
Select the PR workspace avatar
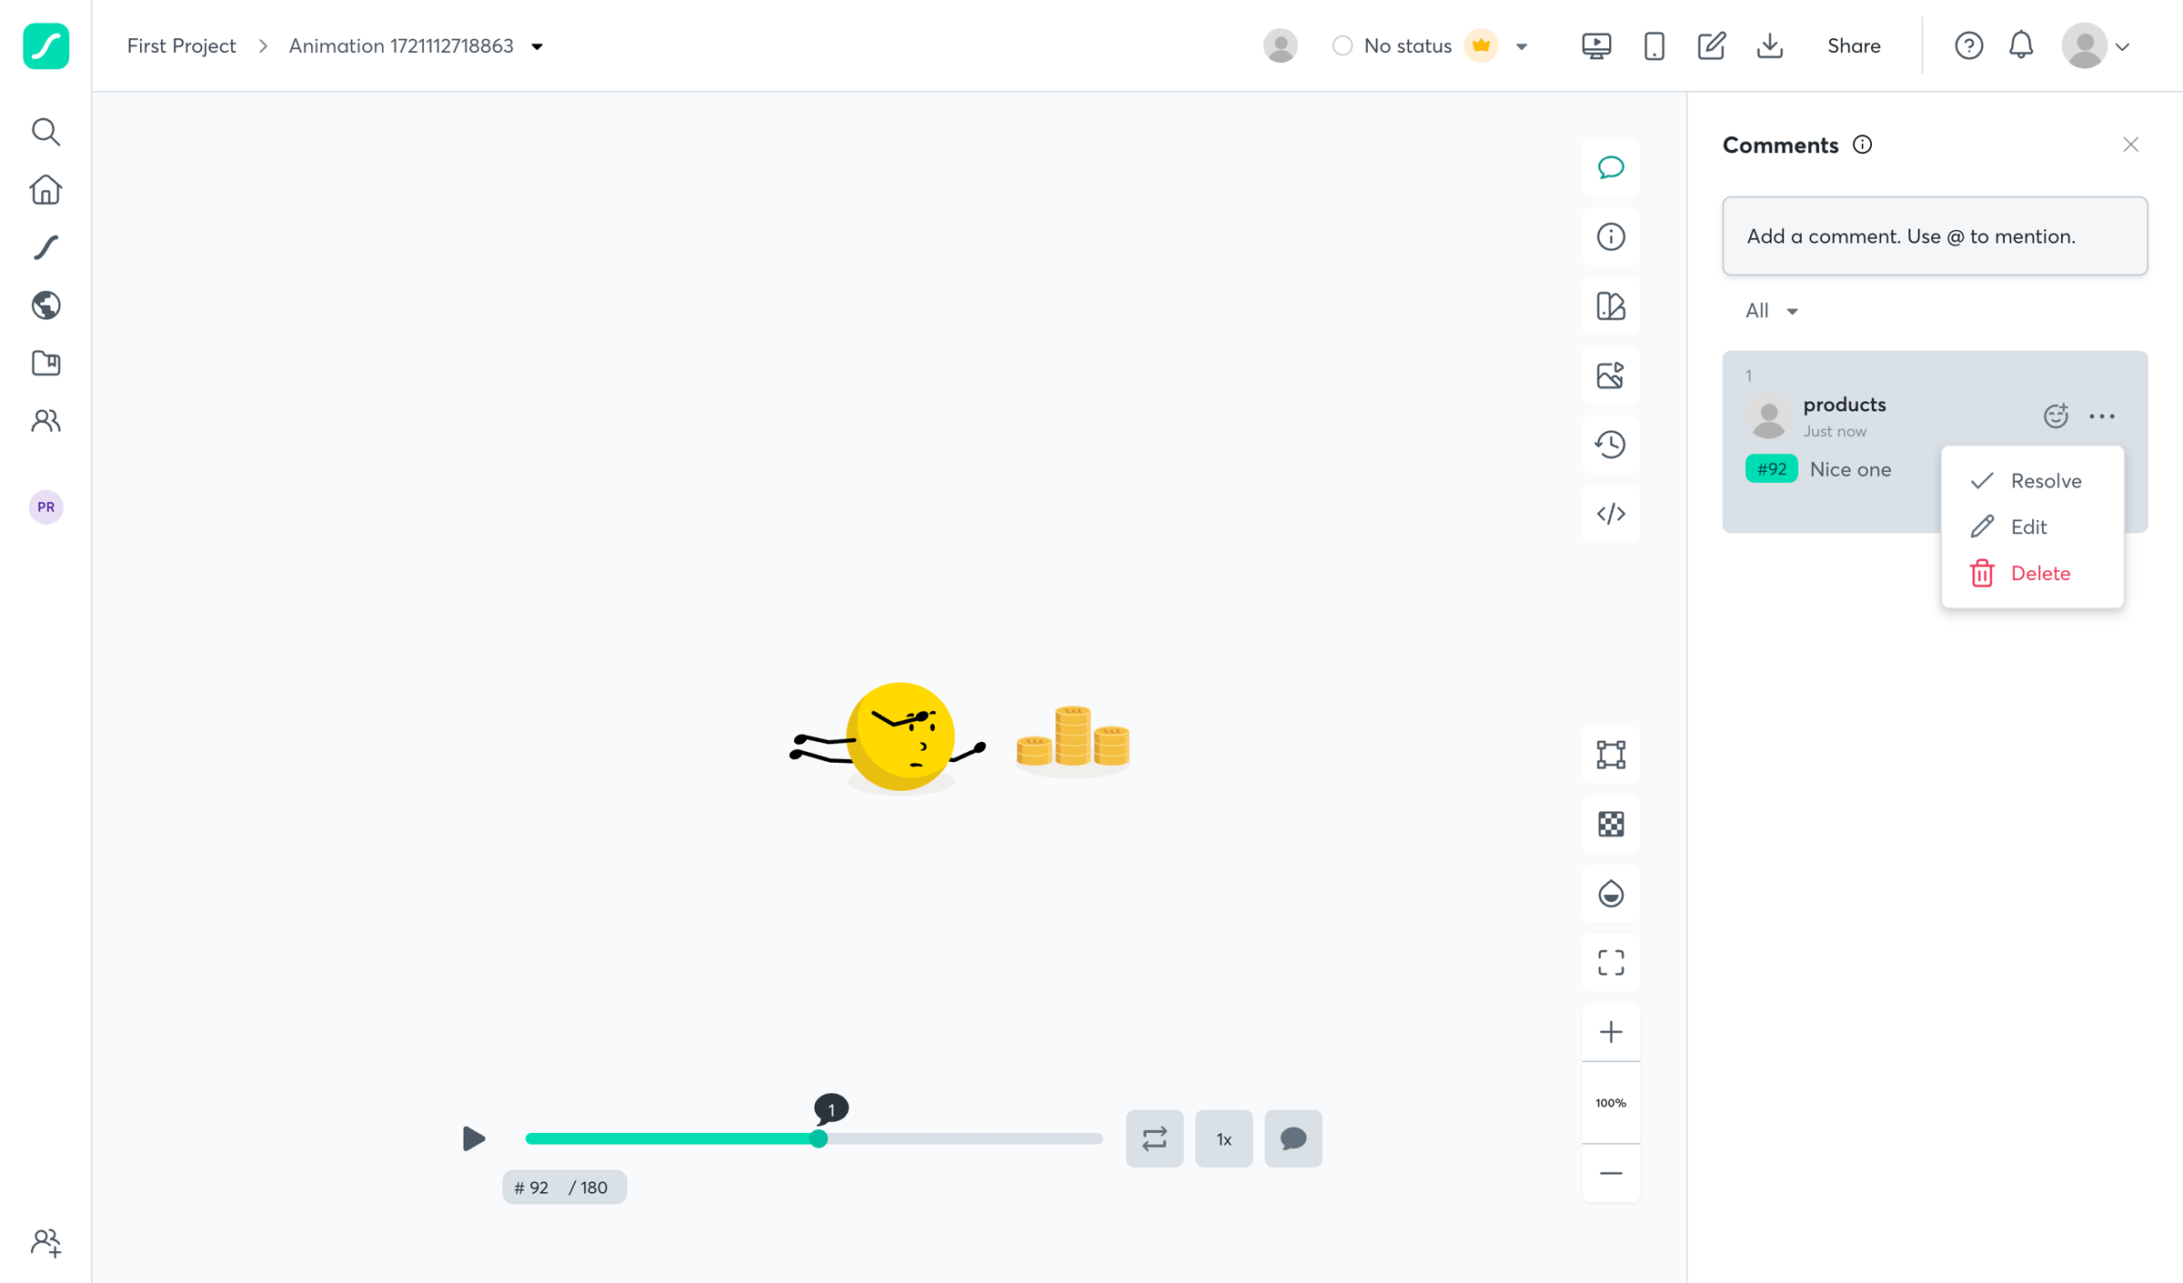(45, 506)
